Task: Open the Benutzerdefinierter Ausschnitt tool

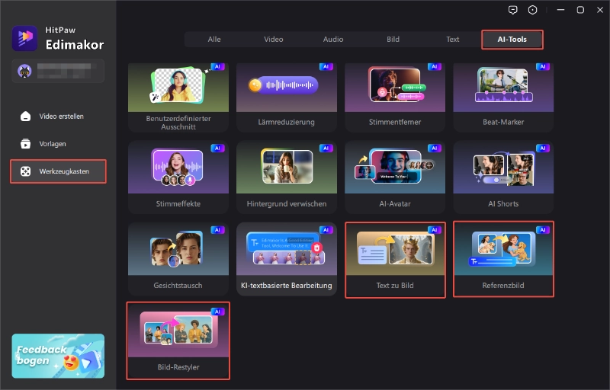Action: tap(178, 97)
